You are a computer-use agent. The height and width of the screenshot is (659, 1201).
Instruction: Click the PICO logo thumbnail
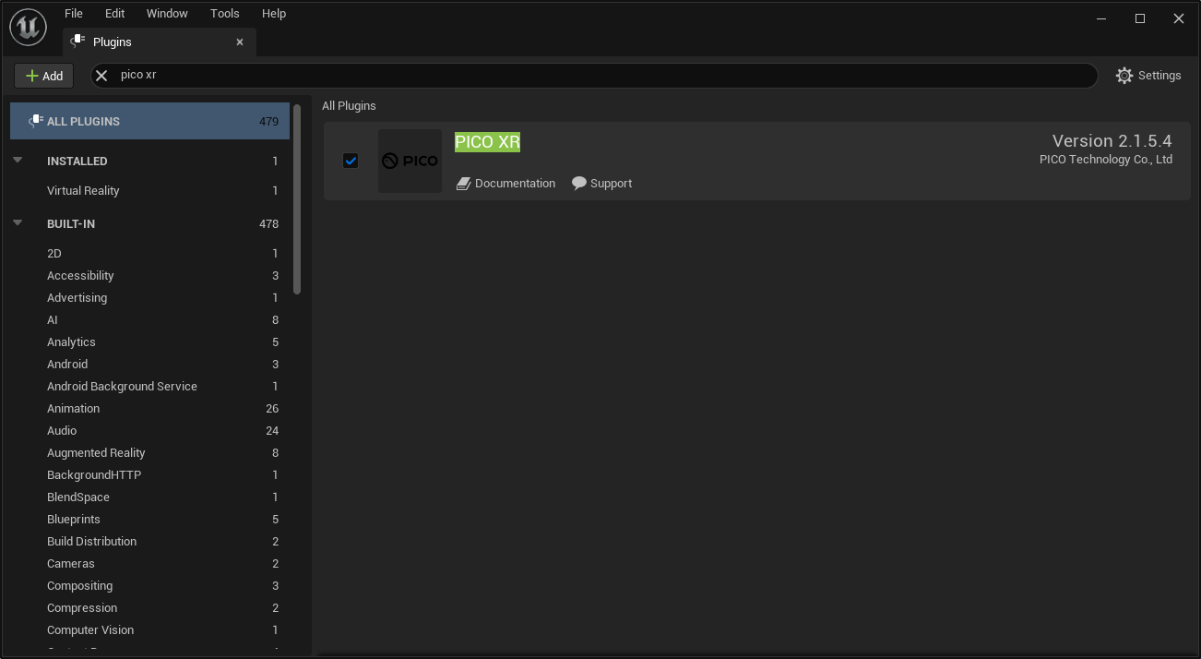coord(410,161)
